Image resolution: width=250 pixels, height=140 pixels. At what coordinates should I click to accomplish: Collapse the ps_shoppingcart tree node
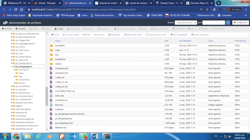(12, 67)
